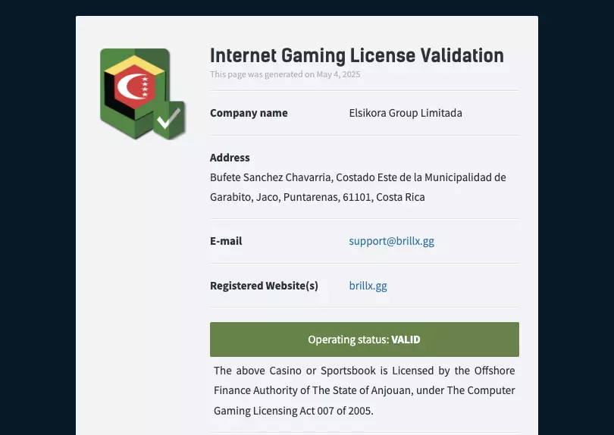Viewport: 614px width, 435px height.
Task: Click the licensing paragraph's first line
Action: point(364,371)
